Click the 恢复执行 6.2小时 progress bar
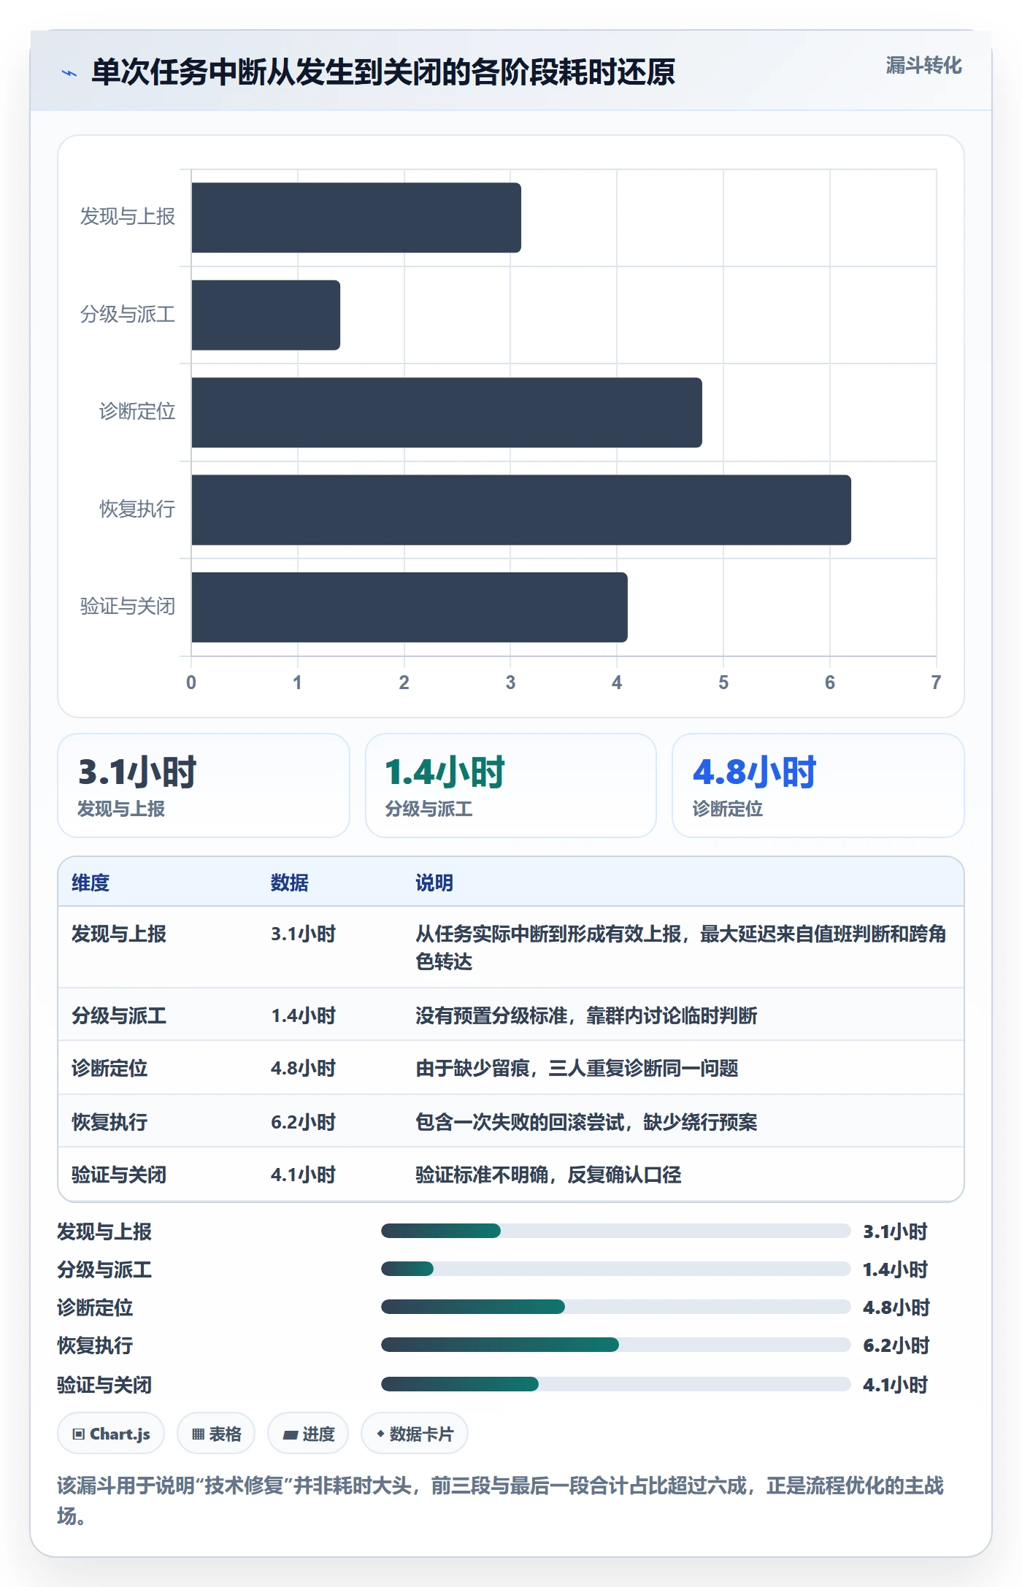1022x1587 pixels. pos(615,1345)
